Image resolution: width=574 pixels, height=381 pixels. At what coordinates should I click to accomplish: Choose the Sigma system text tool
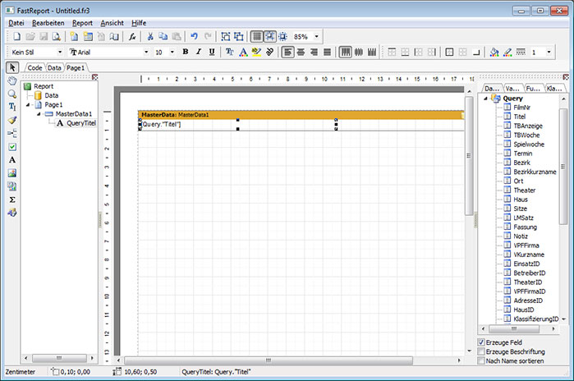[x=12, y=200]
